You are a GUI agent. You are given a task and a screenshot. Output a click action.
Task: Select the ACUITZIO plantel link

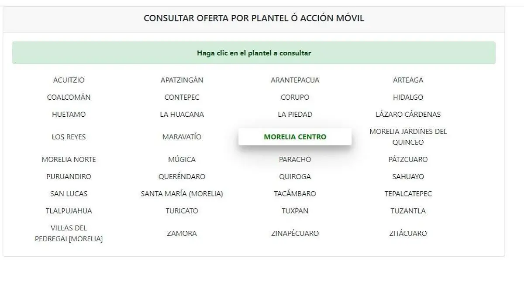69,80
